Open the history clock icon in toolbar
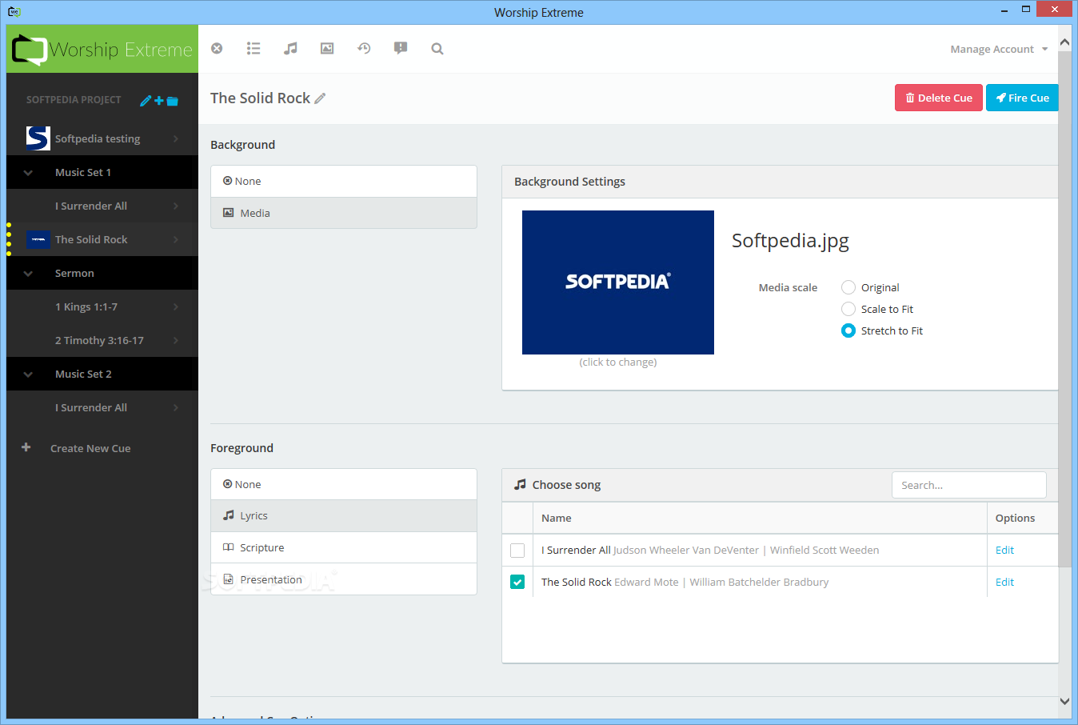The height and width of the screenshot is (725, 1078). pyautogui.click(x=364, y=48)
